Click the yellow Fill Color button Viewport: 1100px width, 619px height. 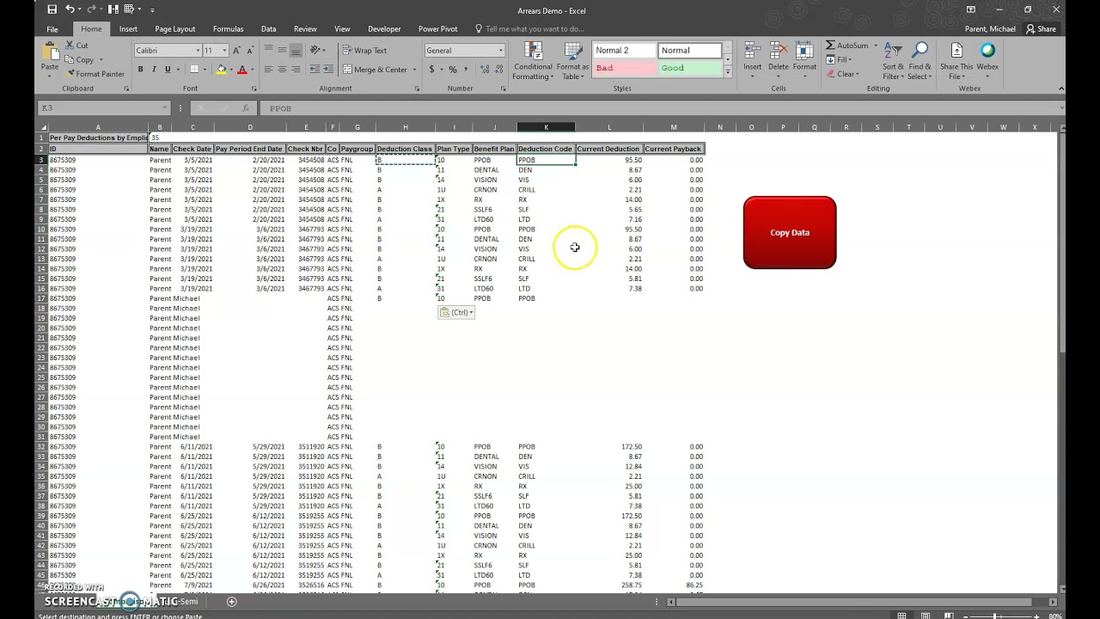tap(222, 70)
